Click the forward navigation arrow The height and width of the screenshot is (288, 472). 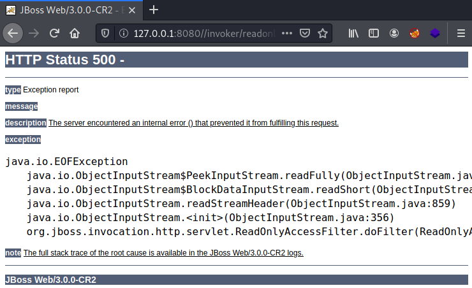coord(34,33)
